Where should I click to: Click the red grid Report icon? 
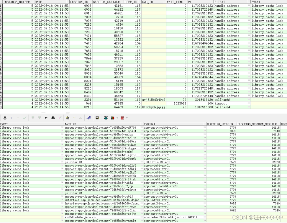coord(122,118)
